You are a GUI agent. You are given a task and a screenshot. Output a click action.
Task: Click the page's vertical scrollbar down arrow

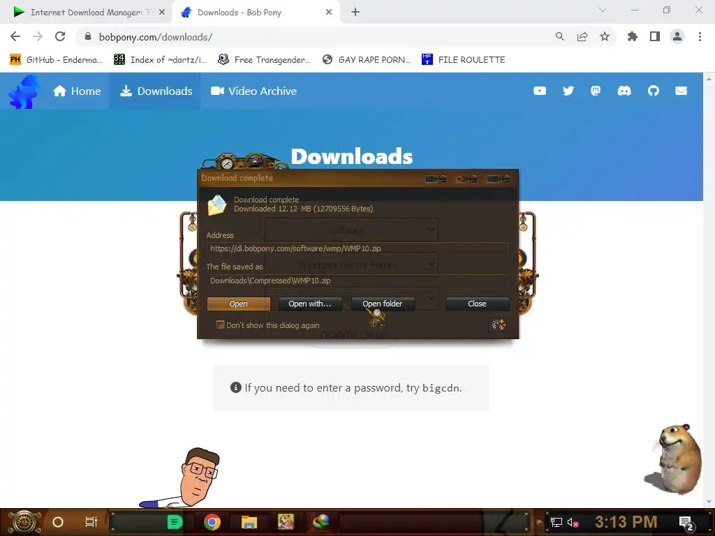click(x=709, y=502)
